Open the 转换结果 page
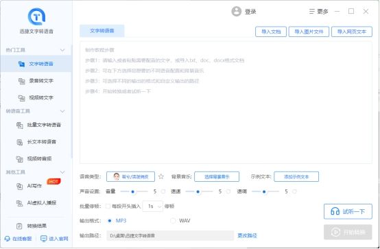 [36, 226]
